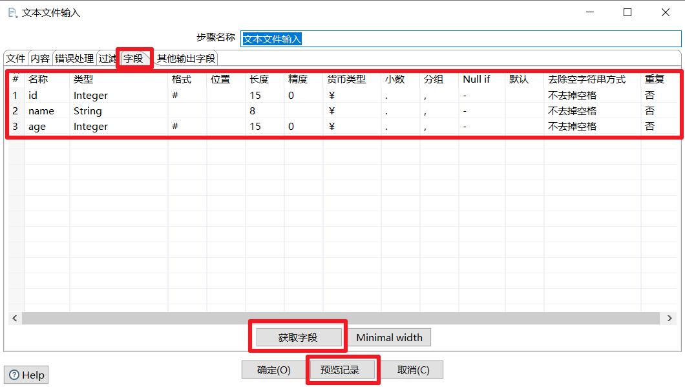The image size is (685, 387).
Task: Click the 重复 column header
Action: (x=659, y=79)
